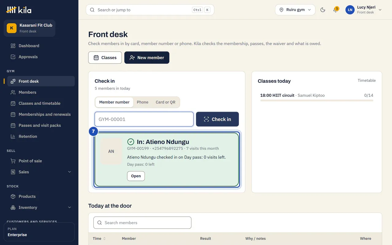The image size is (392, 245).
Task: Switch to the Phone tab
Action: (x=142, y=102)
